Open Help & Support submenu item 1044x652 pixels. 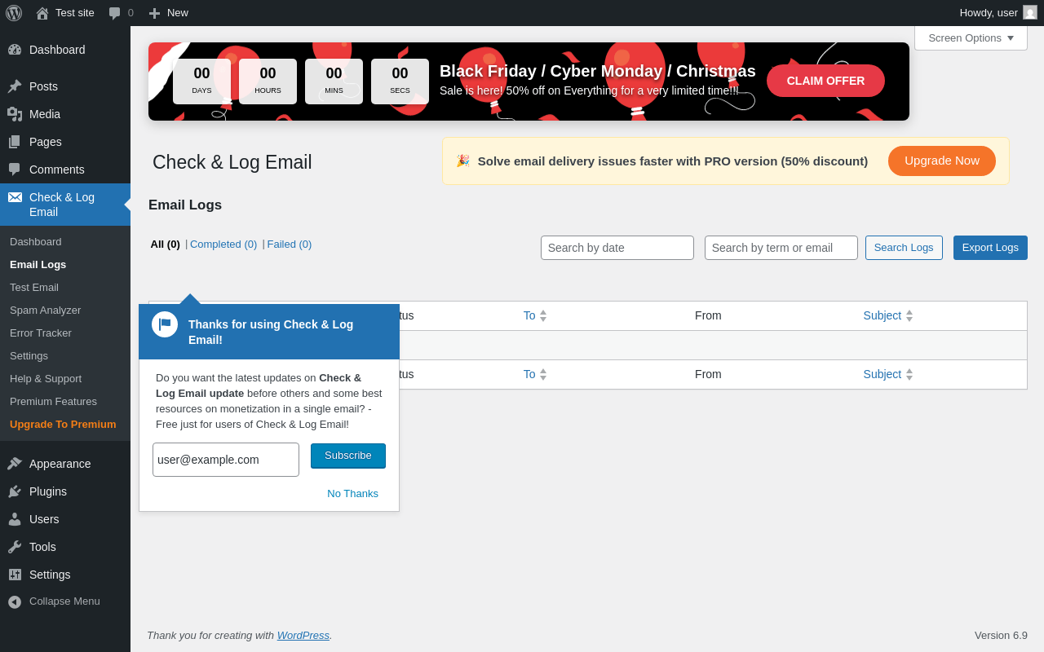coord(46,379)
